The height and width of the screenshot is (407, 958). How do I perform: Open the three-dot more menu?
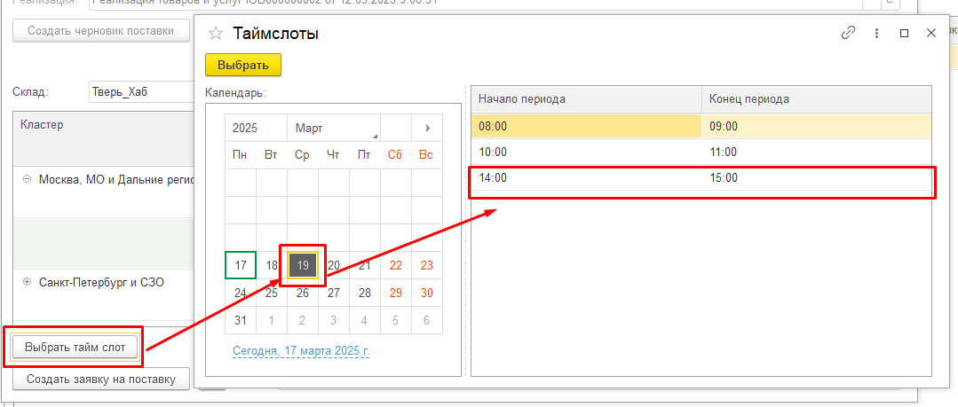(x=876, y=33)
